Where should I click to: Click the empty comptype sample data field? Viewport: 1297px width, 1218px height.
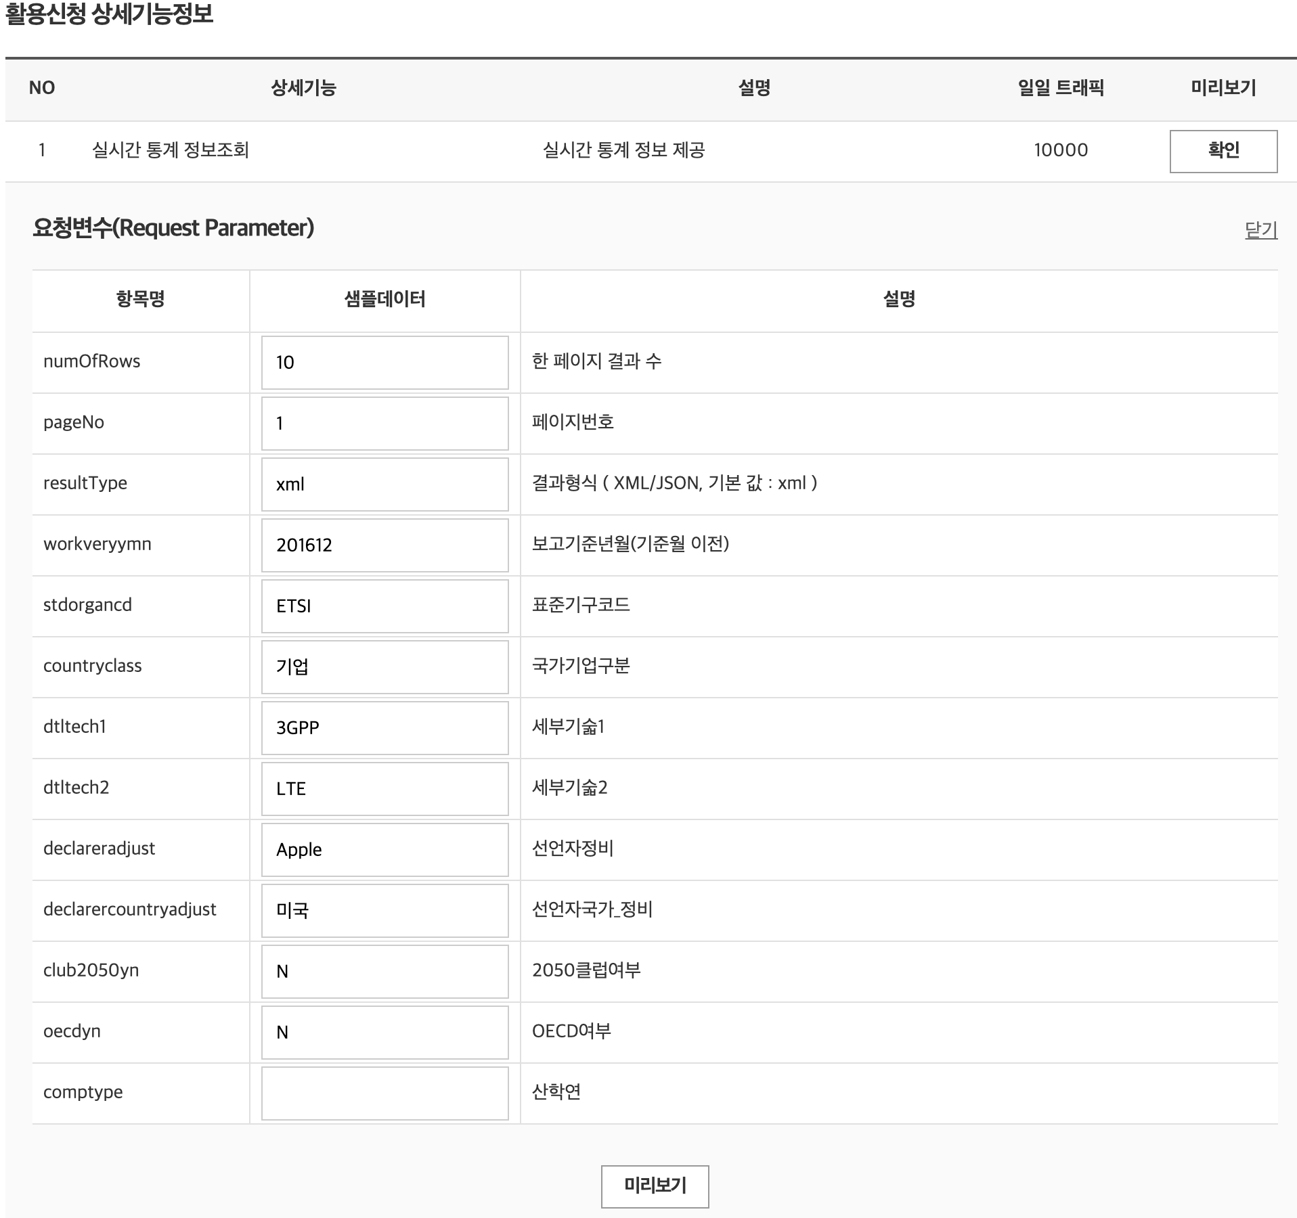click(x=383, y=1093)
